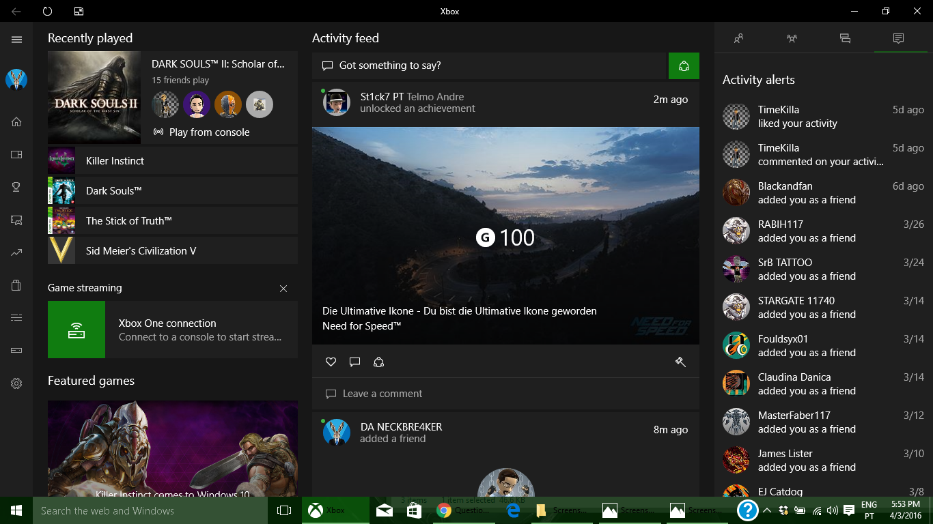Screen dimensions: 933x524
Task: Click 'Got something to say?' input field
Action: 489,65
